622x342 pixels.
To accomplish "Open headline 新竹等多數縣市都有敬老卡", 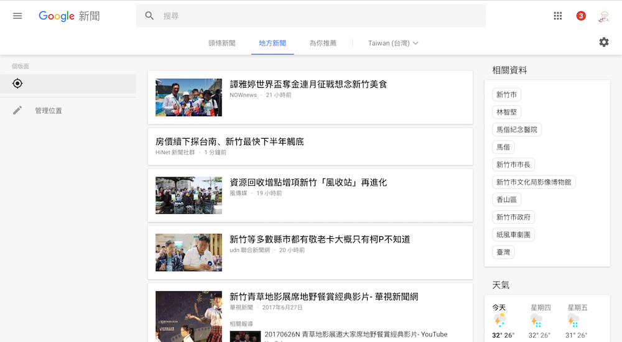I will 320,239.
